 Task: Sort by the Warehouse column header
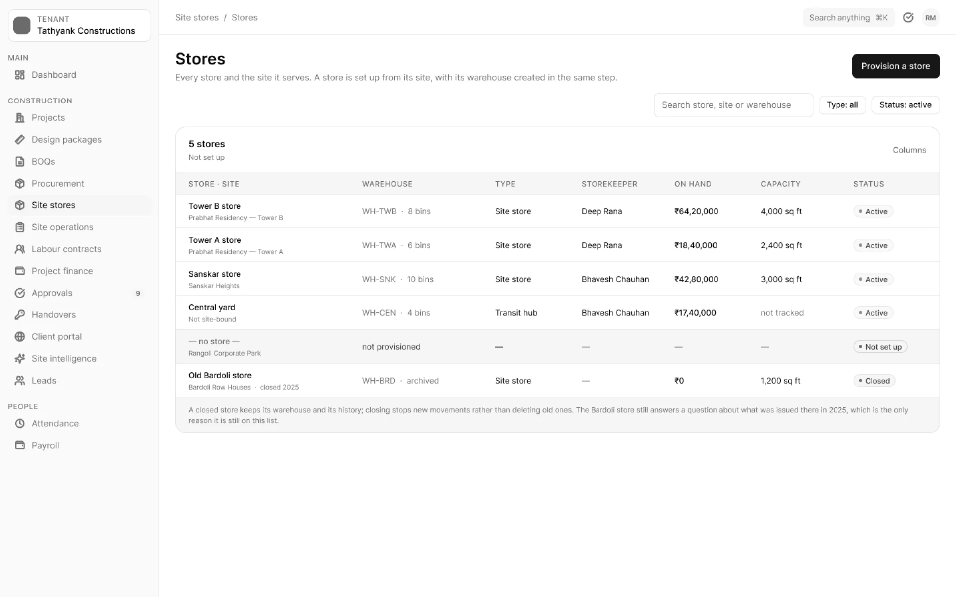click(387, 184)
